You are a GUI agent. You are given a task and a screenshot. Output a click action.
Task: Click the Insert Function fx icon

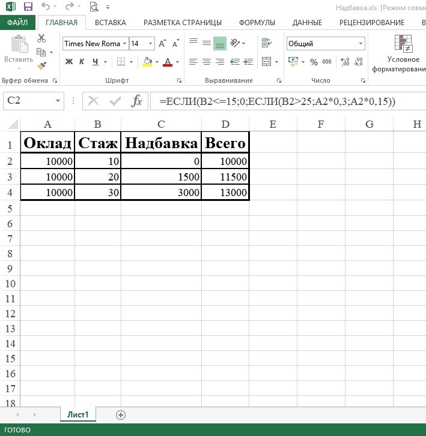[137, 101]
